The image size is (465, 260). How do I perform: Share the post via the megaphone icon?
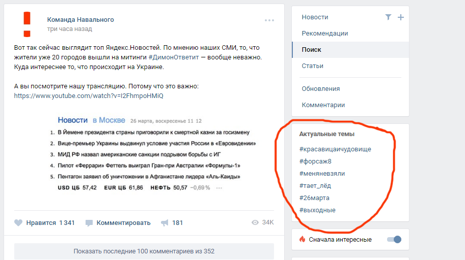click(x=165, y=223)
